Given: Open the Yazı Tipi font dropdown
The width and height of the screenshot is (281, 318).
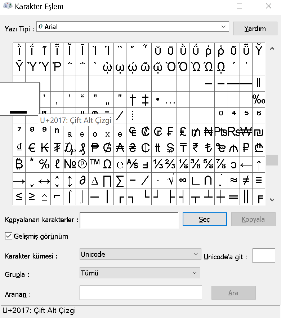Looking at the screenshot, I should click(224, 27).
